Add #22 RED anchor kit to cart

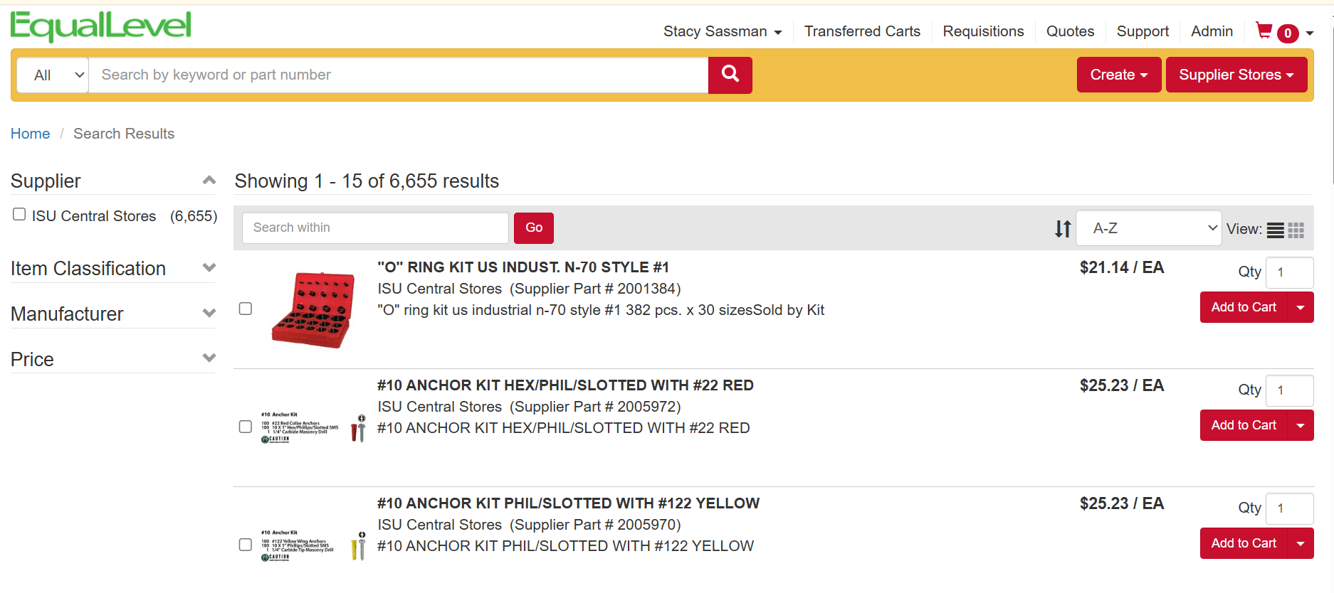point(1244,425)
